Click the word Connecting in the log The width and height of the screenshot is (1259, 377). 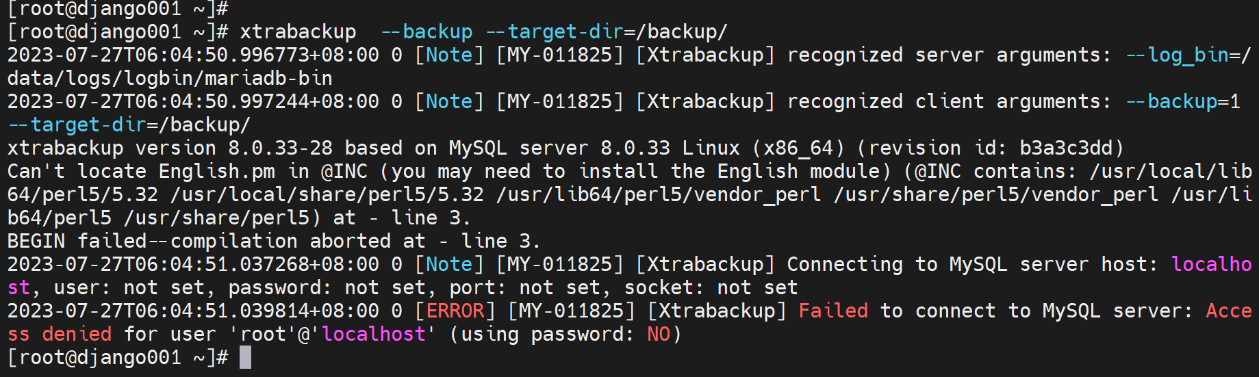pyautogui.click(x=845, y=264)
